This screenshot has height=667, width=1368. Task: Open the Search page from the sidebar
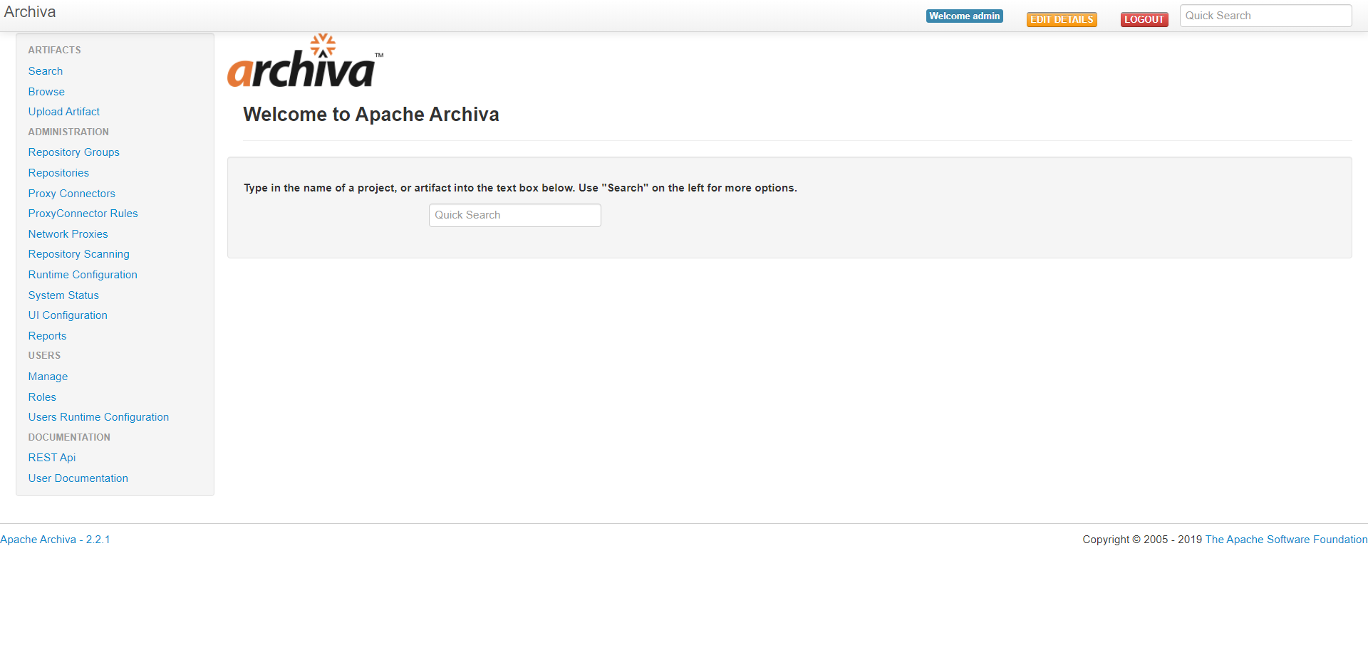pos(45,71)
